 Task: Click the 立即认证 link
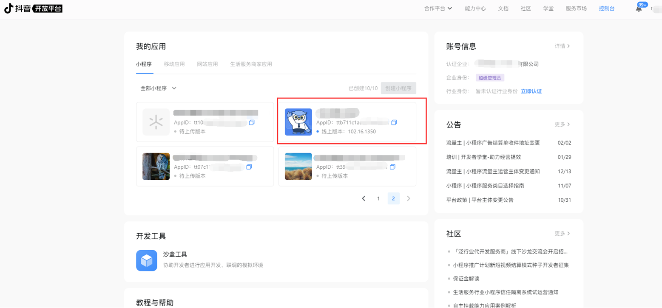coord(531,91)
